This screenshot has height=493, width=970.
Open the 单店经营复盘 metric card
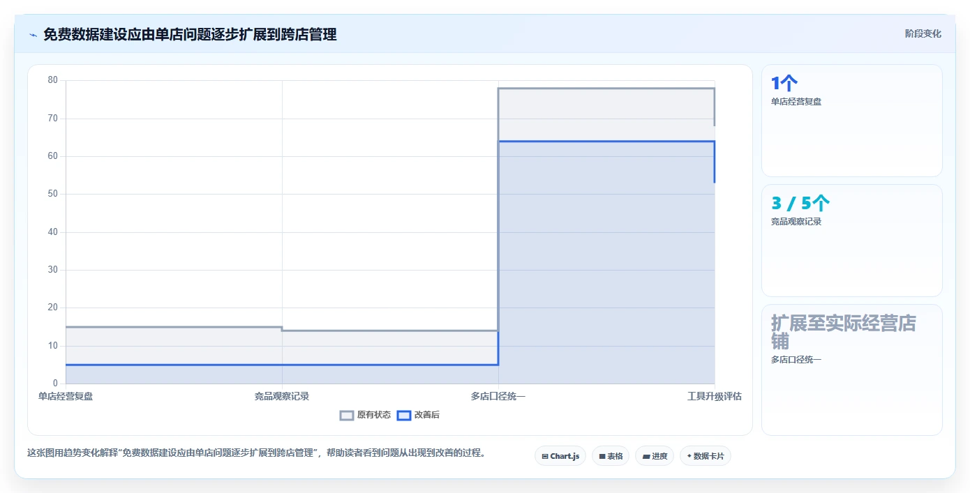click(852, 121)
